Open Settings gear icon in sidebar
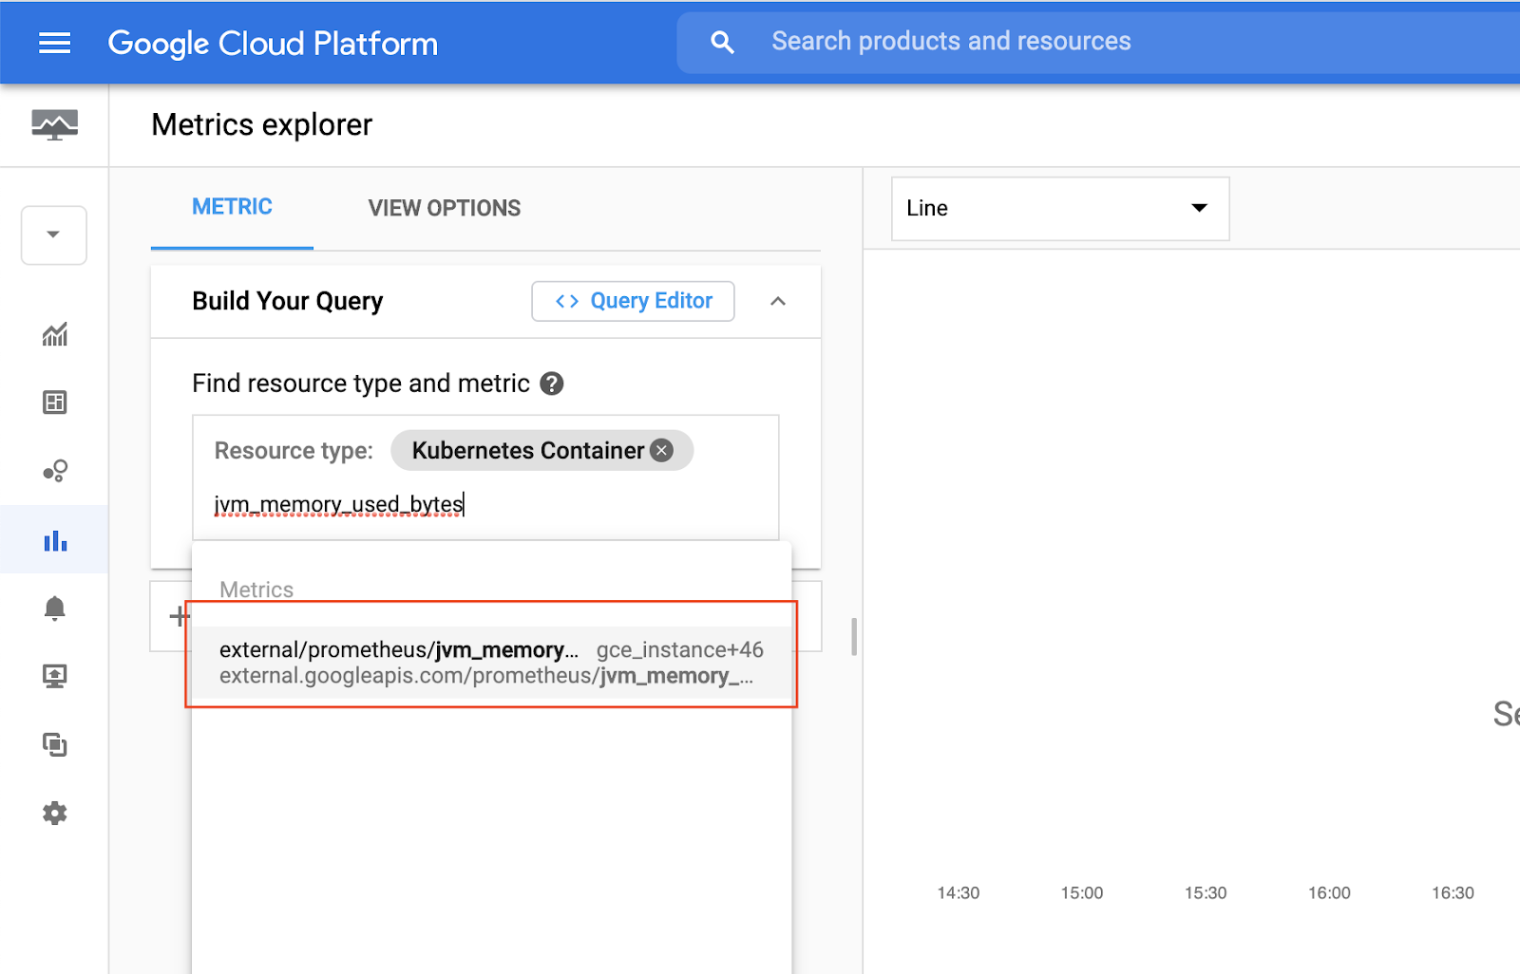 click(x=54, y=813)
